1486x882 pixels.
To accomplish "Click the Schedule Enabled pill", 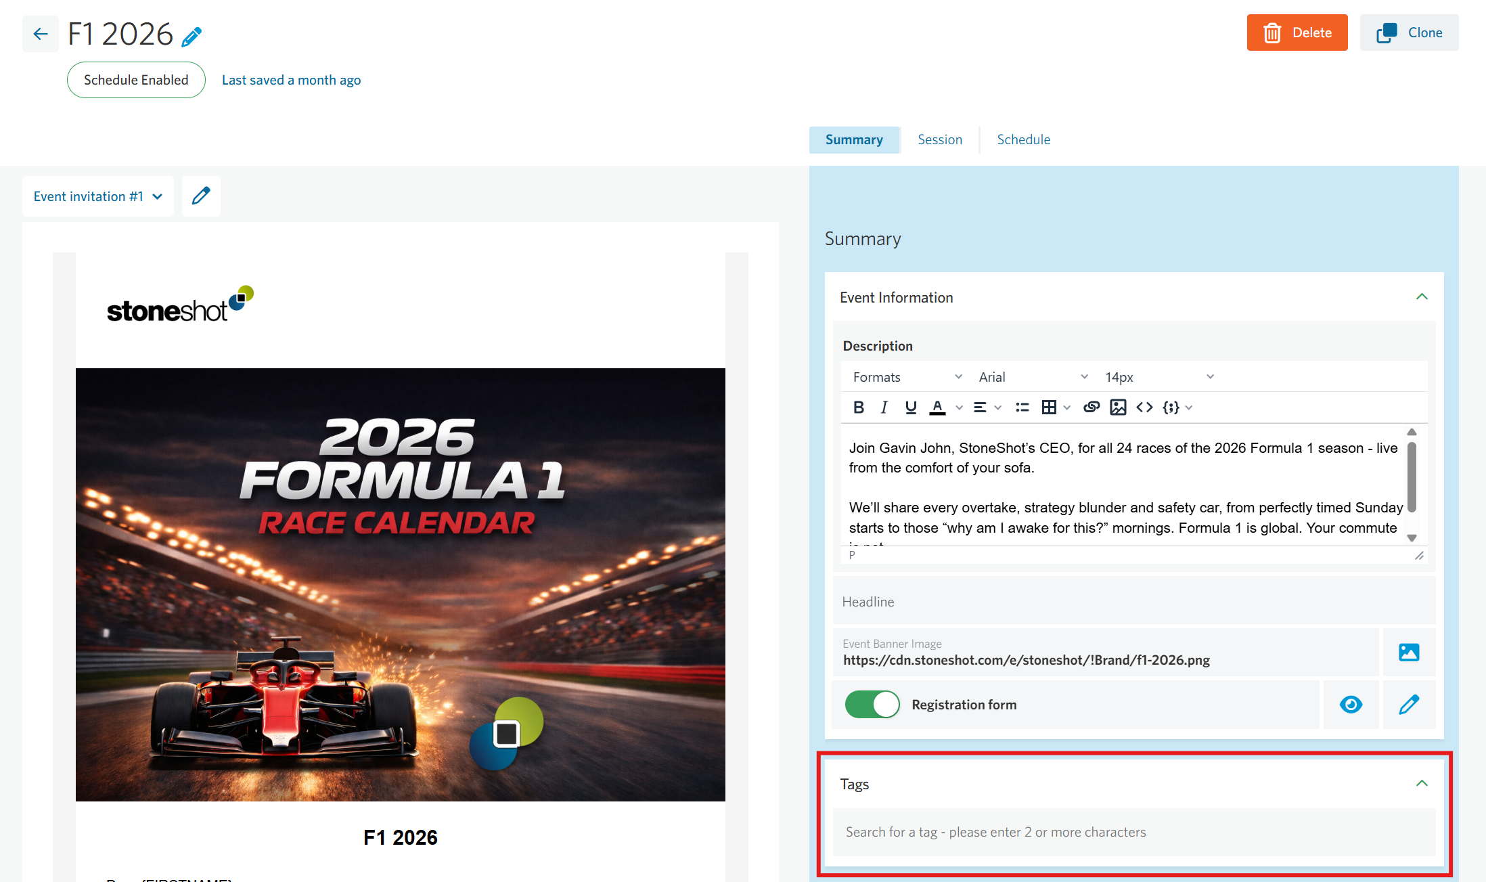I will click(x=136, y=80).
